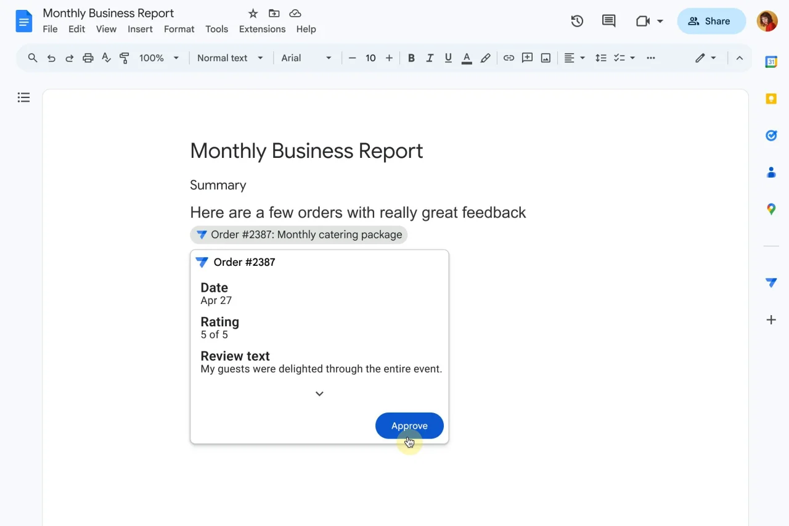The height and width of the screenshot is (526, 789).
Task: Click the review text sentence
Action: coord(321,369)
